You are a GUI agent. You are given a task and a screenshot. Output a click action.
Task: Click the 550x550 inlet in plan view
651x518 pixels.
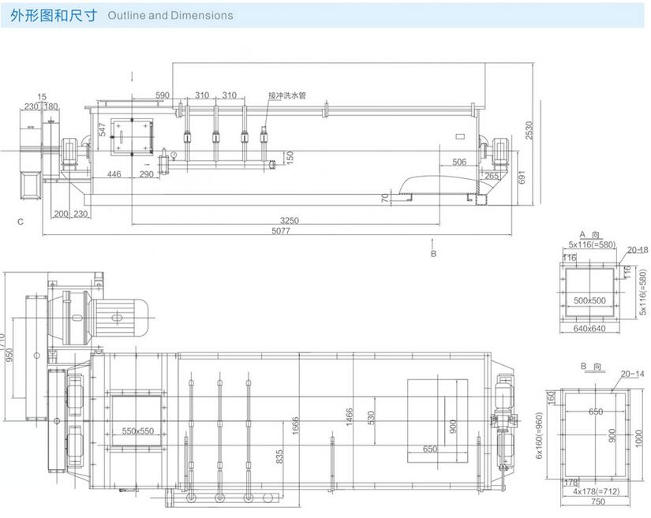pyautogui.click(x=138, y=431)
